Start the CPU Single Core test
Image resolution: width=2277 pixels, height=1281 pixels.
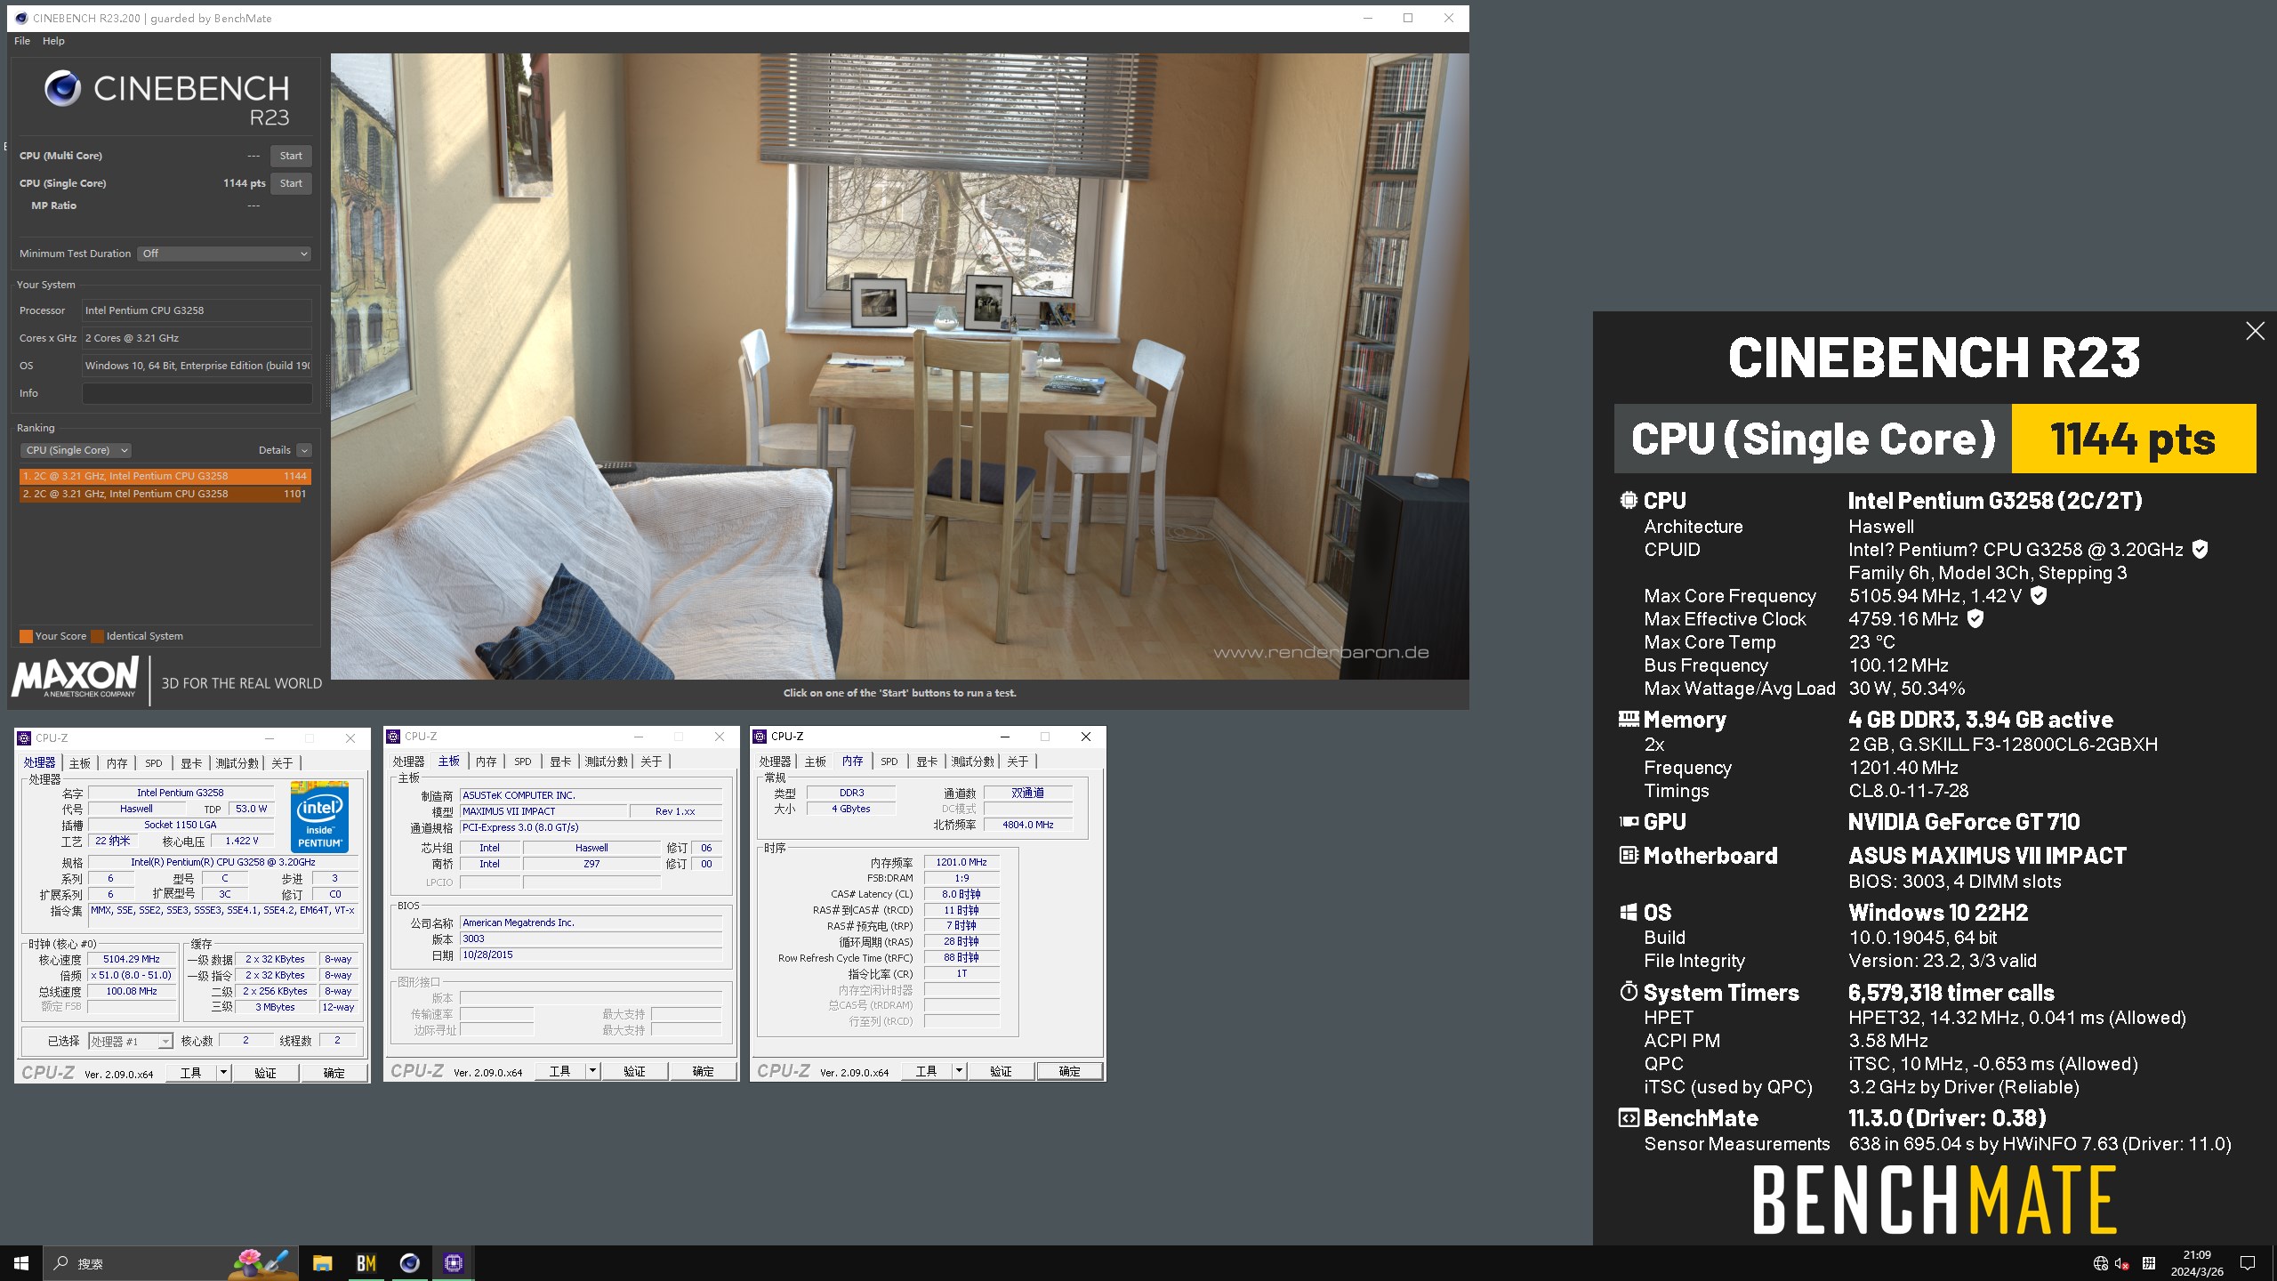[x=291, y=183]
